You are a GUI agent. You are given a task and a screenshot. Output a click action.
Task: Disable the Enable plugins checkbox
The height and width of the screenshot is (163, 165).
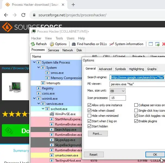[136, 121]
